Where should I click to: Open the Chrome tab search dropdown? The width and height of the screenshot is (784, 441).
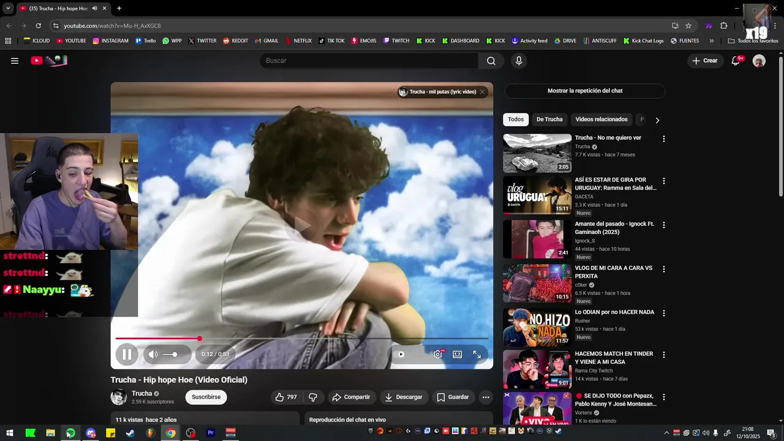pyautogui.click(x=8, y=9)
